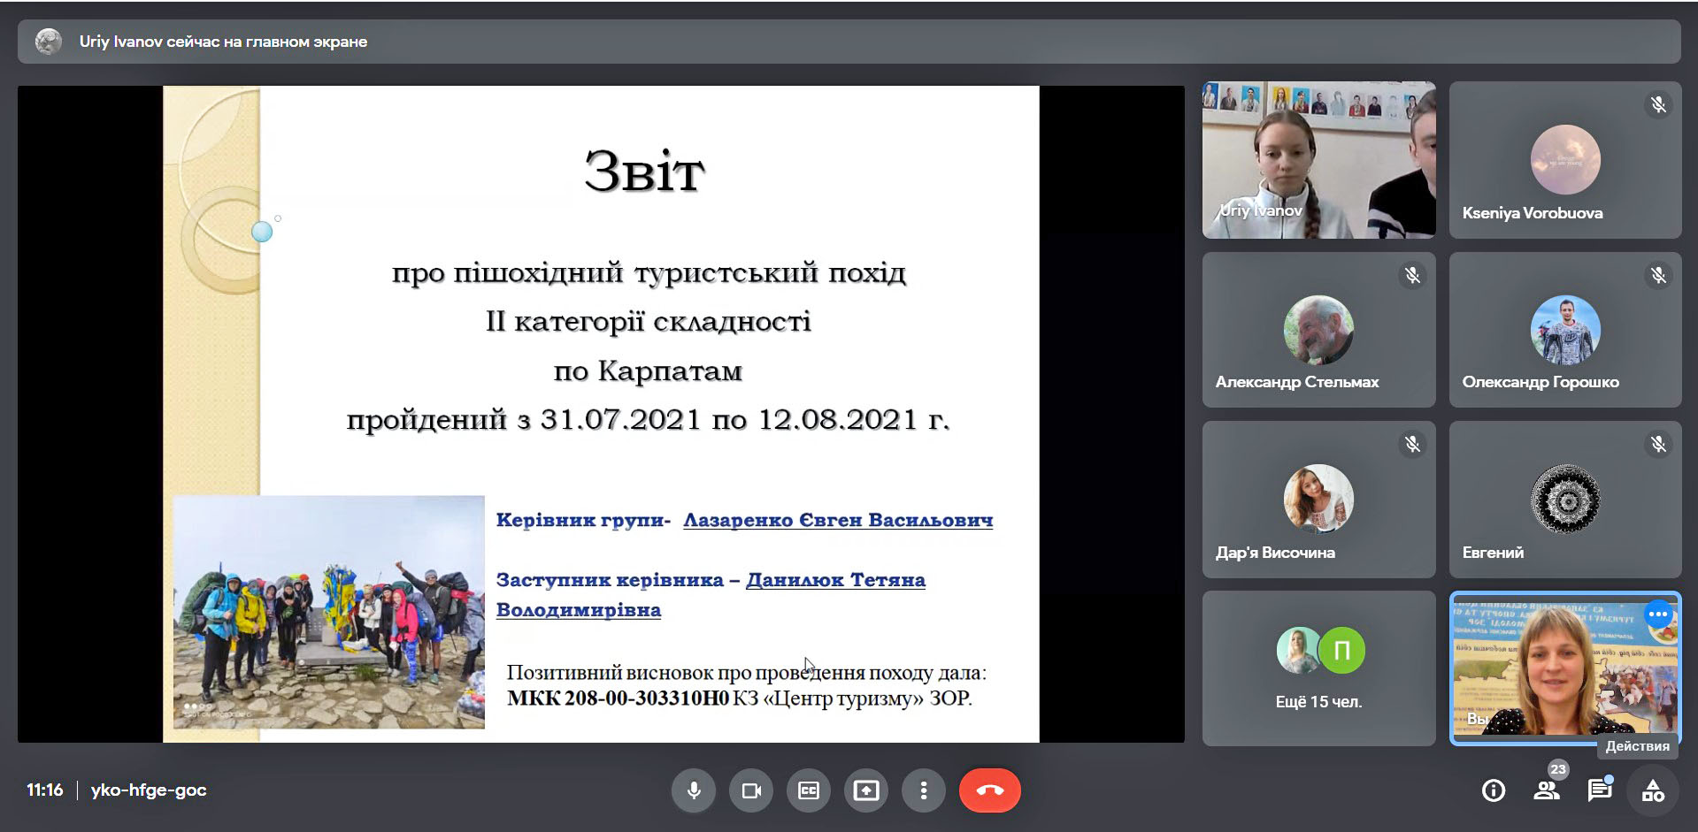Click muted mic icon on Александр Стельмах tile
Viewport: 1698px width, 832px height.
[x=1412, y=276]
